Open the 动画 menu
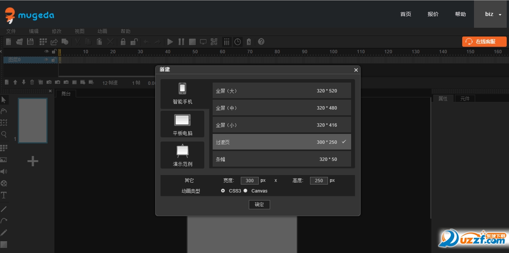This screenshot has width=509, height=253. pos(102,31)
